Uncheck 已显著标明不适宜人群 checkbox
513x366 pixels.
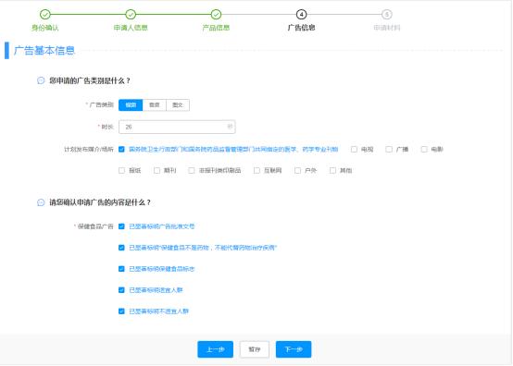(121, 311)
